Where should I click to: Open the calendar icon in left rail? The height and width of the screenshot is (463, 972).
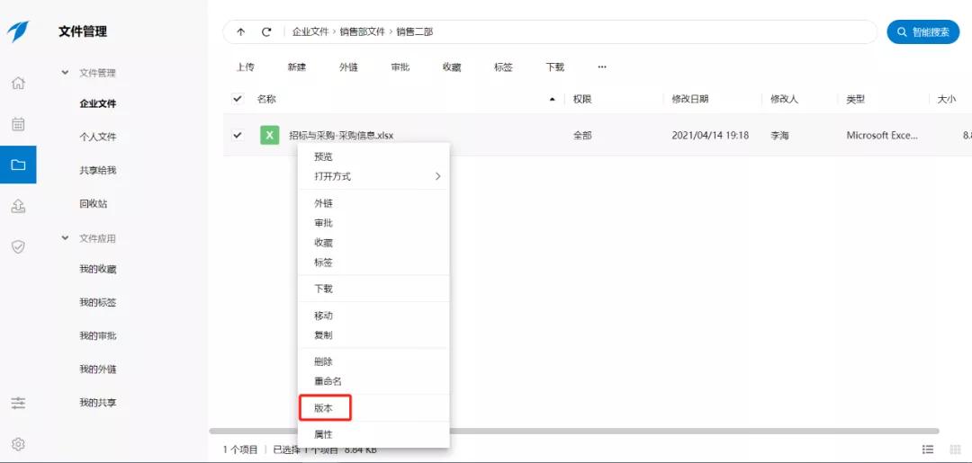point(19,124)
